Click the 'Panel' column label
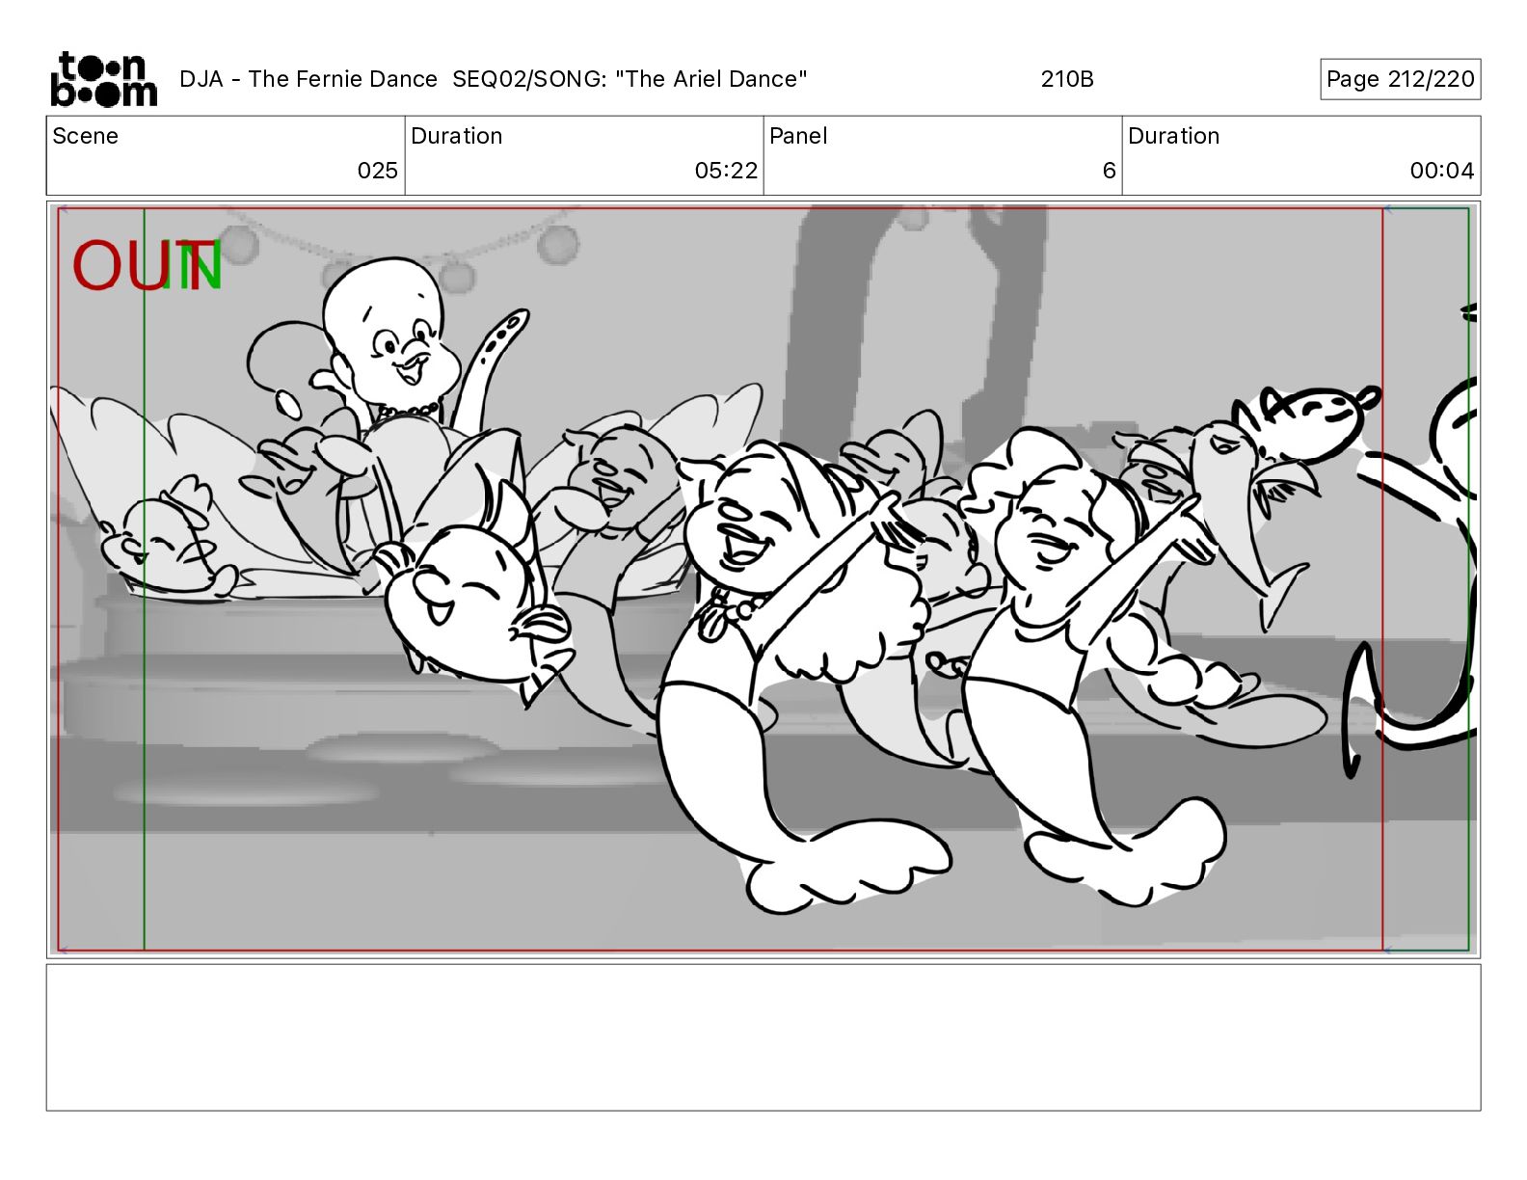The width and height of the screenshot is (1527, 1180). point(798,136)
